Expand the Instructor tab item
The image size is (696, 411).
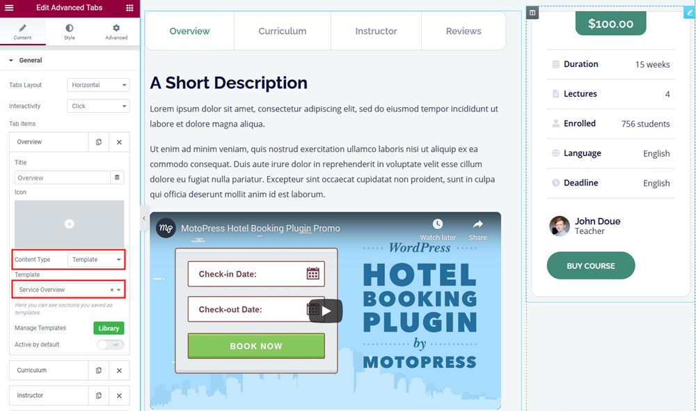pyautogui.click(x=49, y=396)
